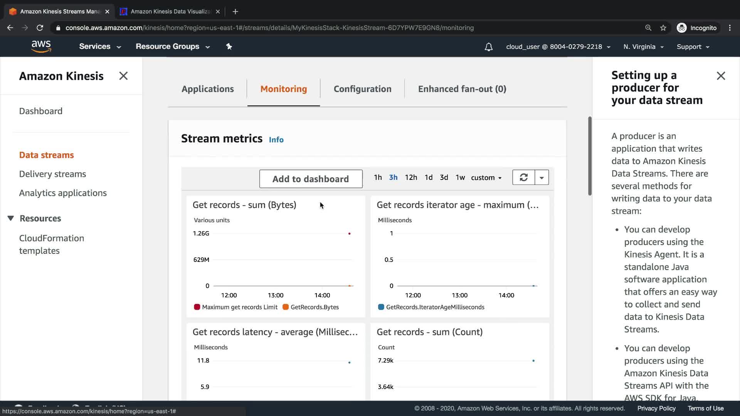Switch to the Configuration tab
740x416 pixels.
pos(362,89)
